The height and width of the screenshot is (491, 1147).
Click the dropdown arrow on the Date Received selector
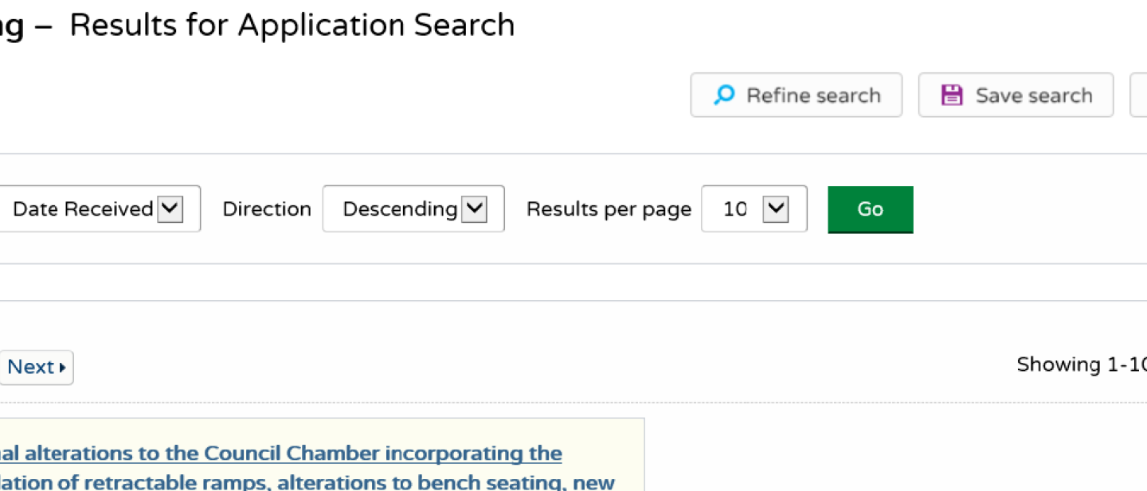click(x=170, y=208)
